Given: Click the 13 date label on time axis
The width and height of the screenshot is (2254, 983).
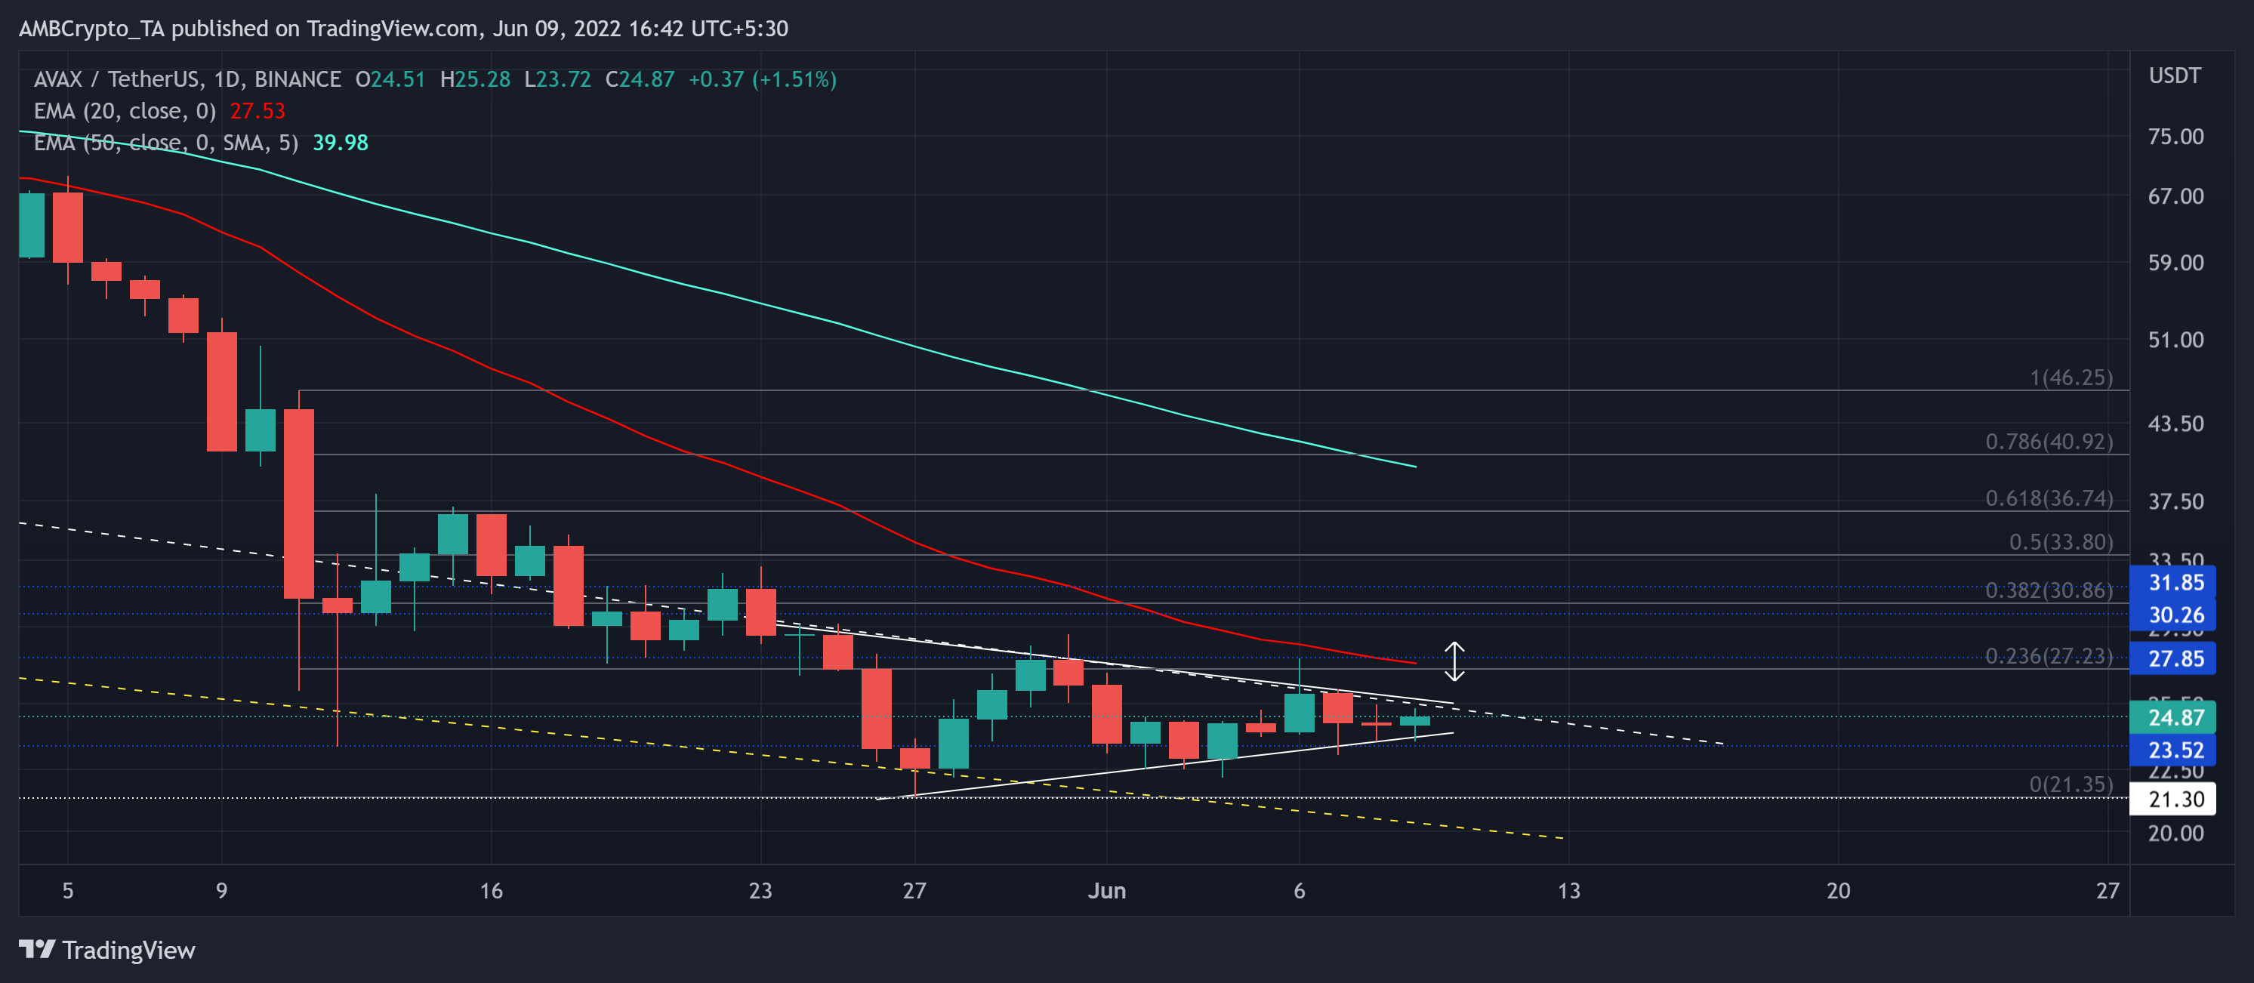Looking at the screenshot, I should pos(1569,890).
